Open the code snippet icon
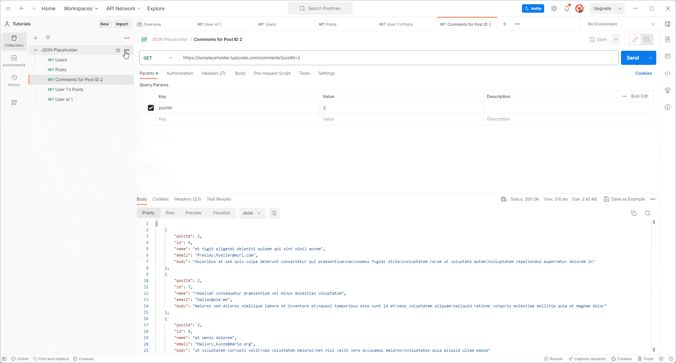 [668, 73]
